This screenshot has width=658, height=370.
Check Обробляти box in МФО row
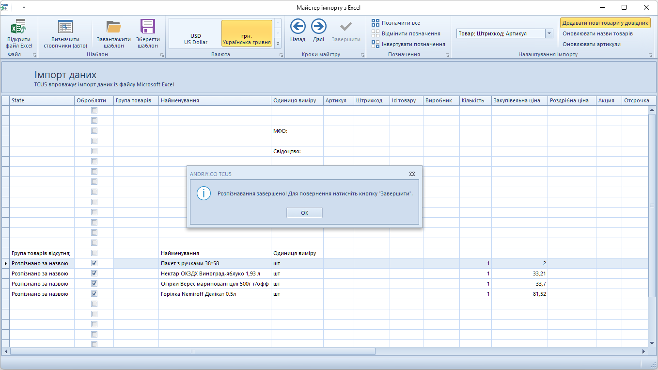94,131
